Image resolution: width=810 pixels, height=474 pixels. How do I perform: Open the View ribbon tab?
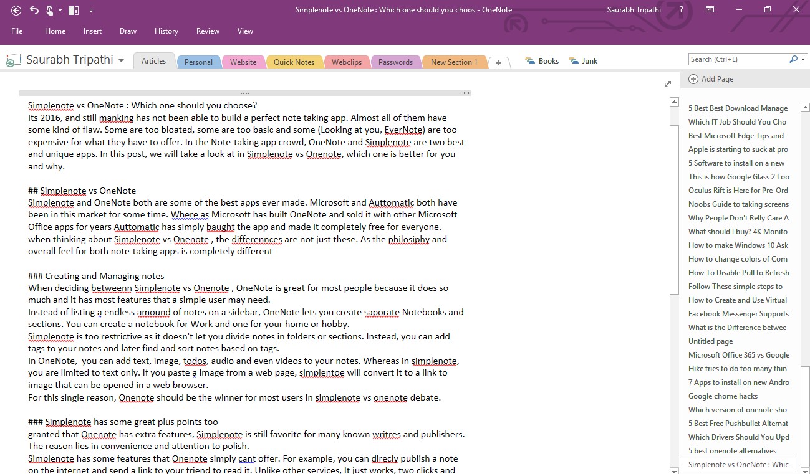click(x=245, y=31)
